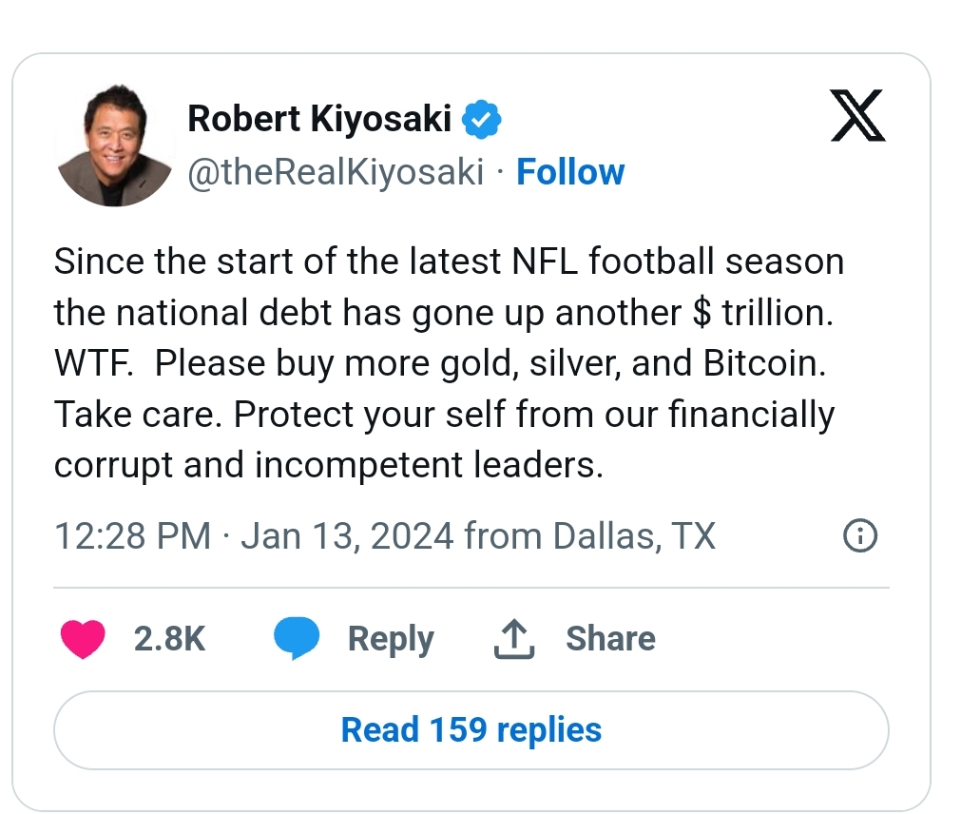Open Read 159 replies button
The width and height of the screenshot is (961, 814).
pos(471,730)
